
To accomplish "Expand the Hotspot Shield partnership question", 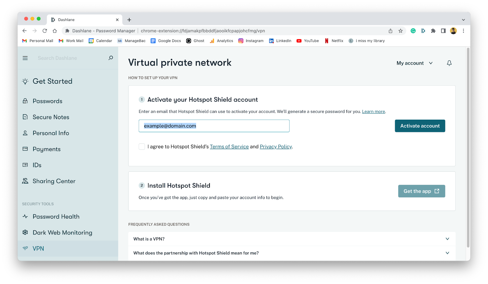I will point(292,253).
